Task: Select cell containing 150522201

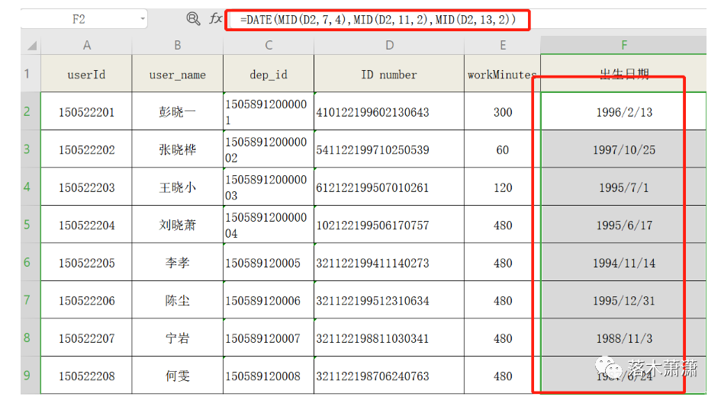Action: click(x=86, y=111)
